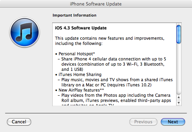Image resolution: width=192 pixels, height=132 pixels.
Task: Go back with the Previous button
Action: tap(143, 122)
